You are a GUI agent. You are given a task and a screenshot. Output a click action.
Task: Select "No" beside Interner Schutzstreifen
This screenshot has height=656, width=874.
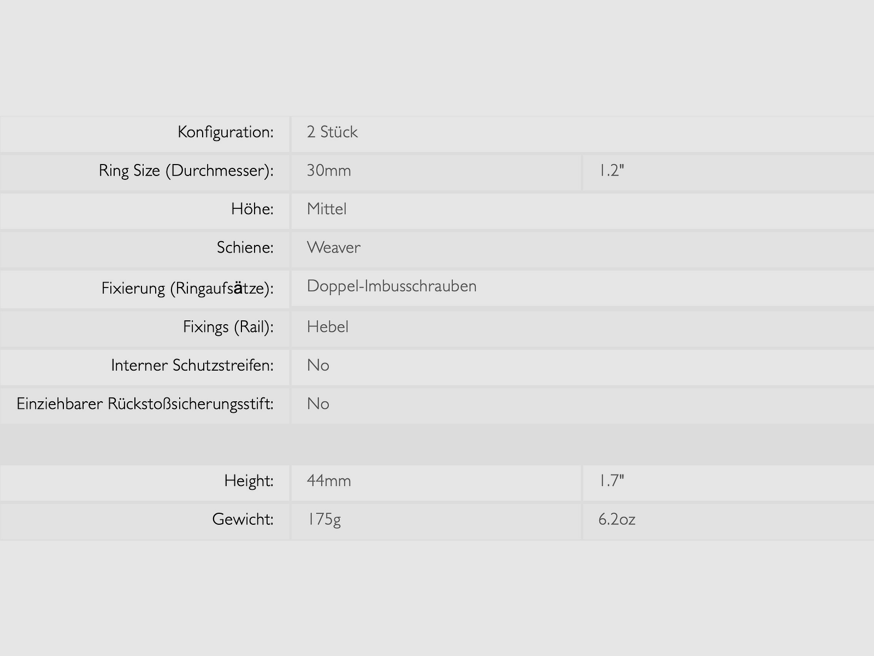point(318,365)
